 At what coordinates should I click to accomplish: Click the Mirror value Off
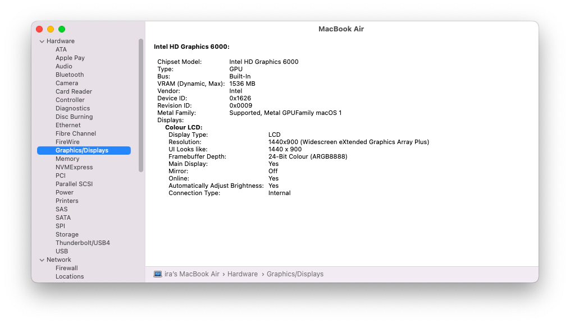pyautogui.click(x=273, y=171)
